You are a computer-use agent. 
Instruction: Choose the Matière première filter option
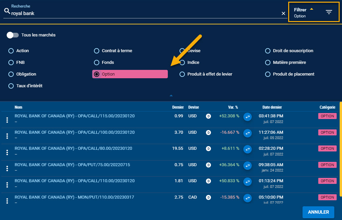267,63
